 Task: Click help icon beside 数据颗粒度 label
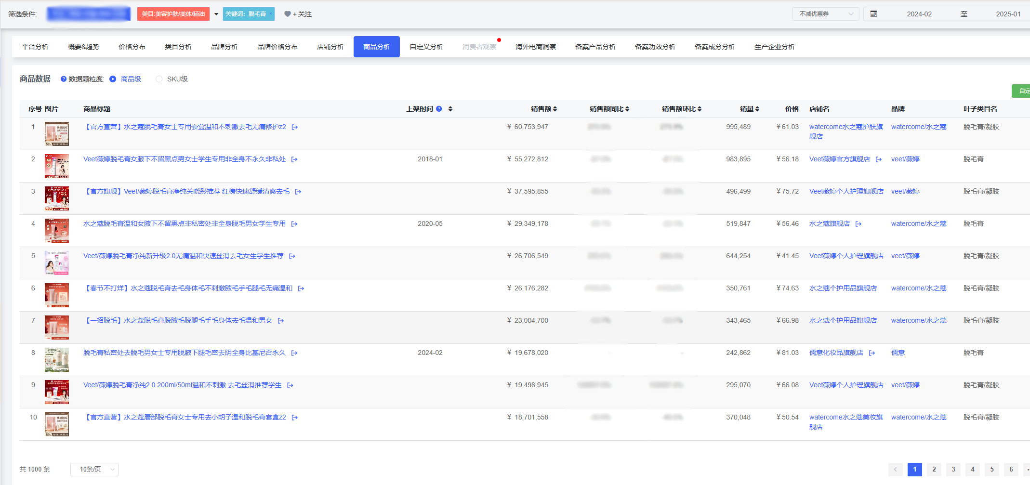coord(64,79)
